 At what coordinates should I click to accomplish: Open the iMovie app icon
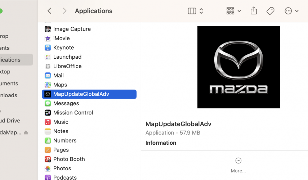(x=48, y=38)
